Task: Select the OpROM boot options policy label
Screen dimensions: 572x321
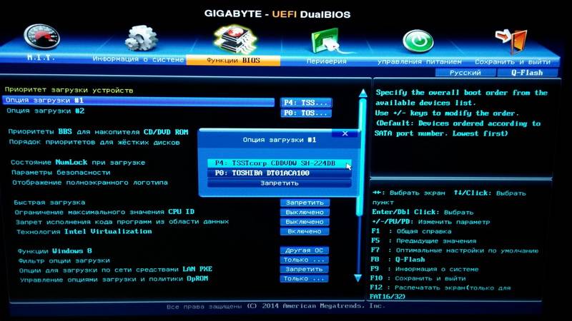Action: tap(114, 279)
